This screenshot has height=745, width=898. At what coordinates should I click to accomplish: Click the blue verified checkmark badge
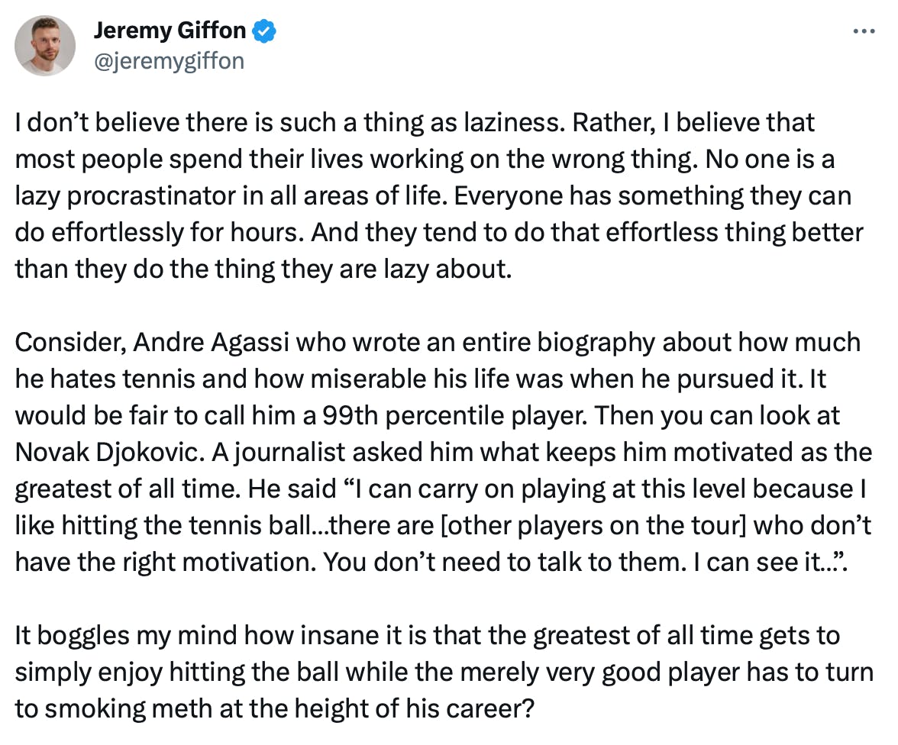264,31
